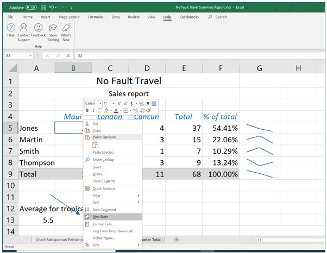Click the Paste clipboard icon under Paste Options
Viewport: 327px width, 253px height.
pos(95,144)
